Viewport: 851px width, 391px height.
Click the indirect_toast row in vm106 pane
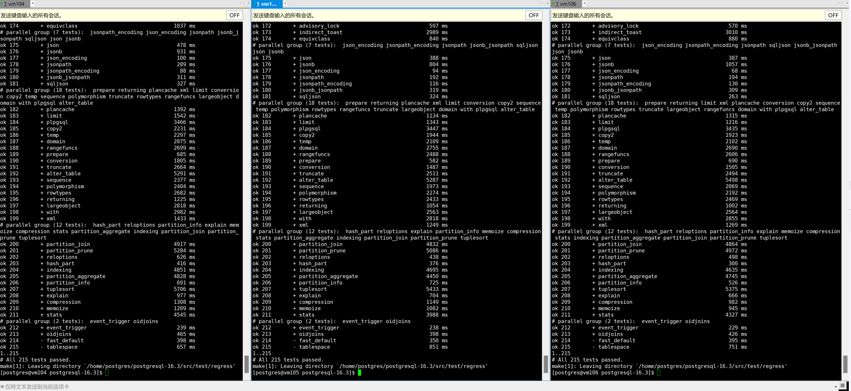tap(649, 32)
